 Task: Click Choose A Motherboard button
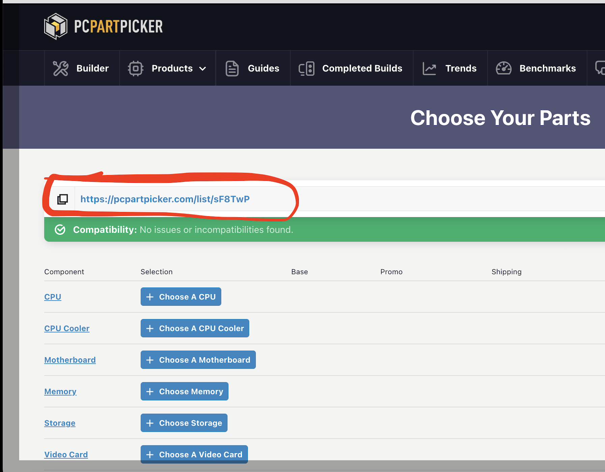(198, 360)
